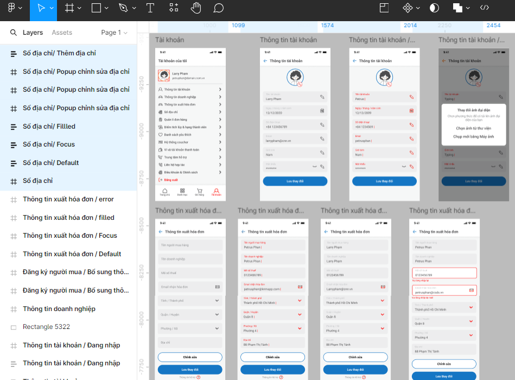This screenshot has height=380, width=515.
Task: Expand the Move tool dropdown arrow
Action: click(52, 8)
